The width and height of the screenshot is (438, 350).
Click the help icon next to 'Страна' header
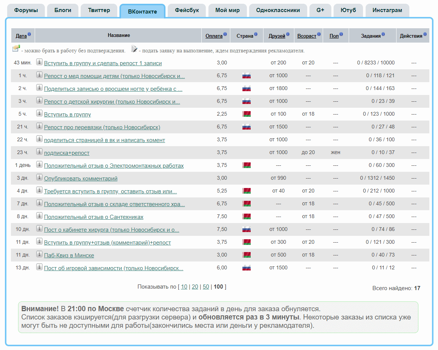256,34
